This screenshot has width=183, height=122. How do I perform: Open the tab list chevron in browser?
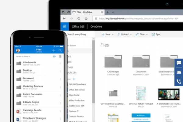113,12
